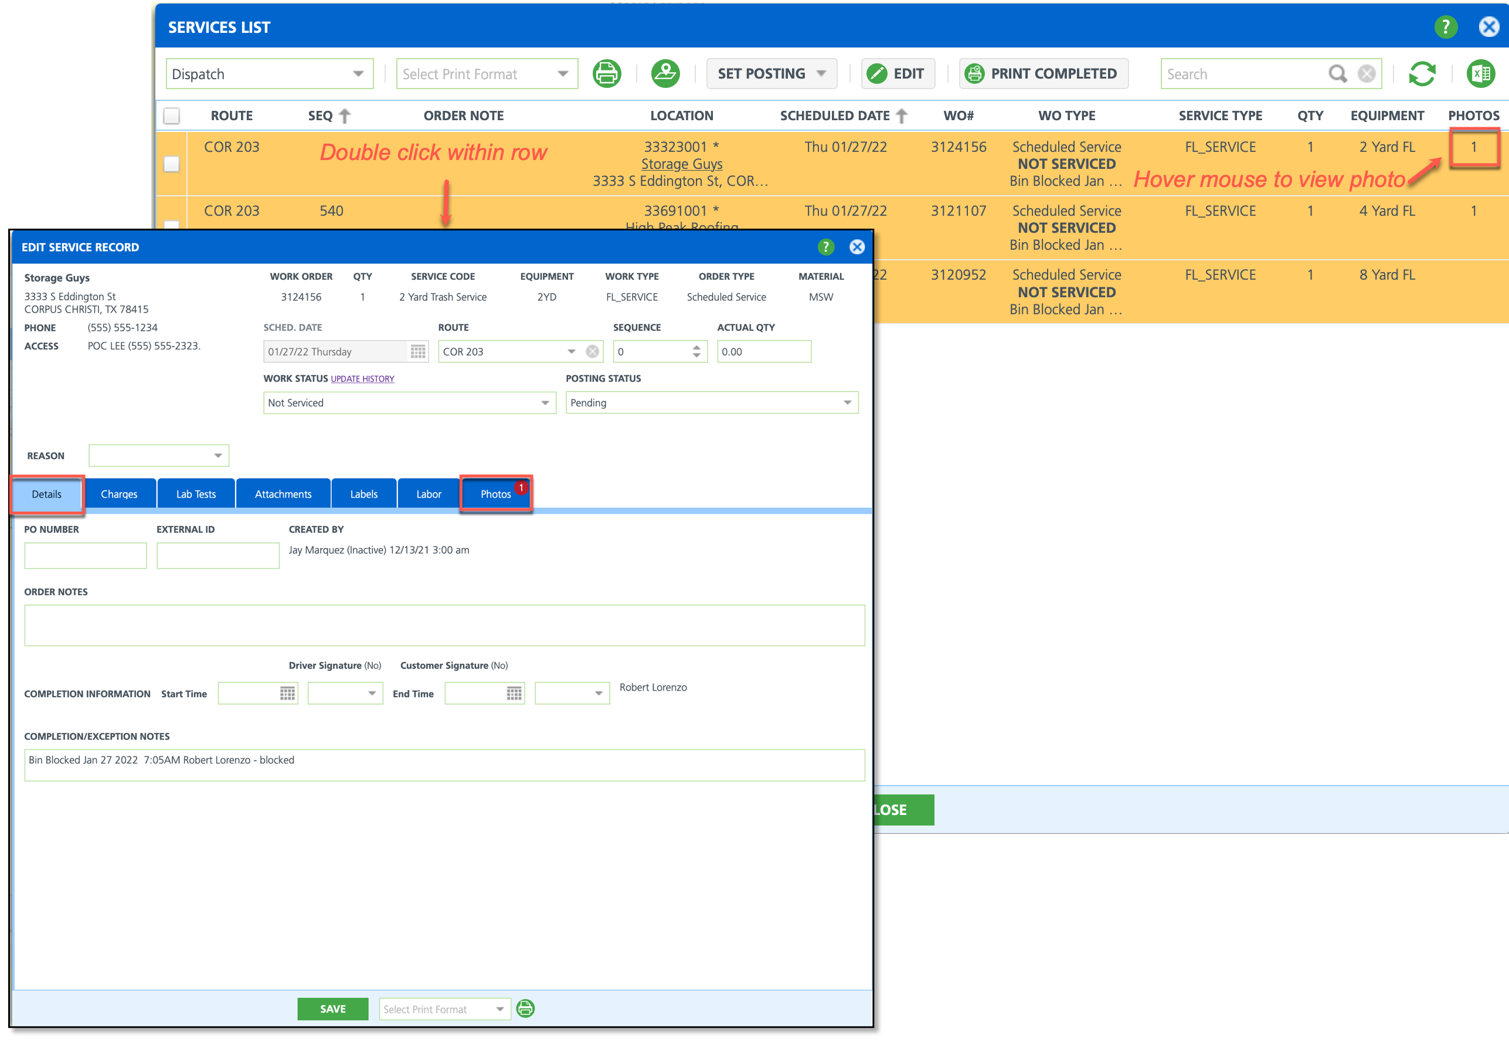Image resolution: width=1509 pixels, height=1053 pixels.
Task: Click the printer icon beside the Save button
Action: [x=525, y=1008]
